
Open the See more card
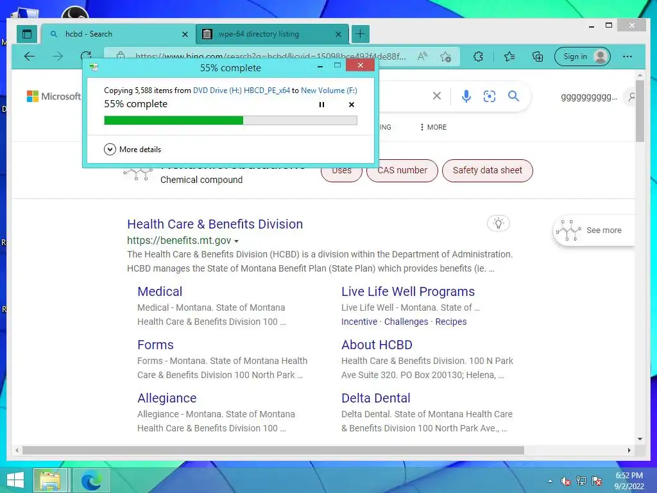[x=594, y=230]
